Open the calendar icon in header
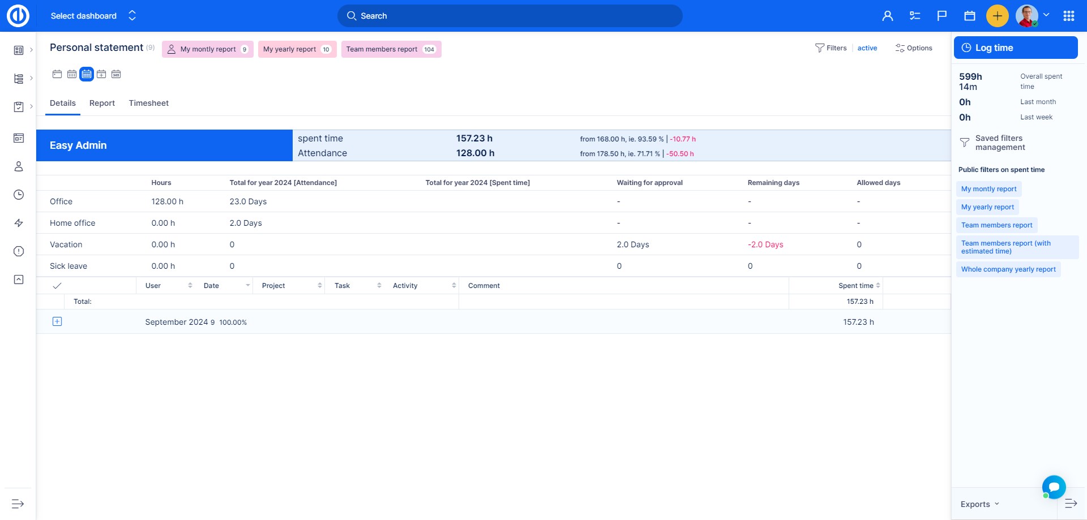1087x520 pixels. 970,16
